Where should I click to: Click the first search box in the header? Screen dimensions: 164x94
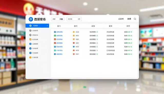pyautogui.click(x=58, y=19)
